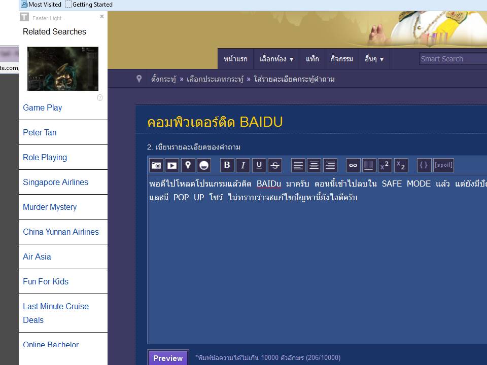Open the Fun For Kids related search
Image resolution: width=487 pixels, height=365 pixels.
[x=46, y=281]
